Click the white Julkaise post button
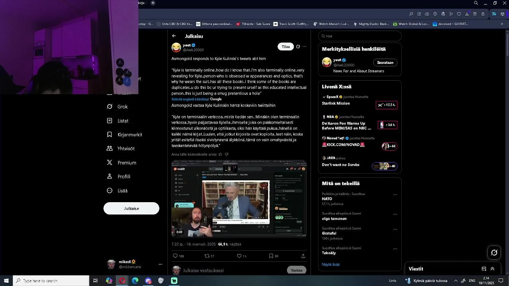The height and width of the screenshot is (286, 509). [131, 208]
